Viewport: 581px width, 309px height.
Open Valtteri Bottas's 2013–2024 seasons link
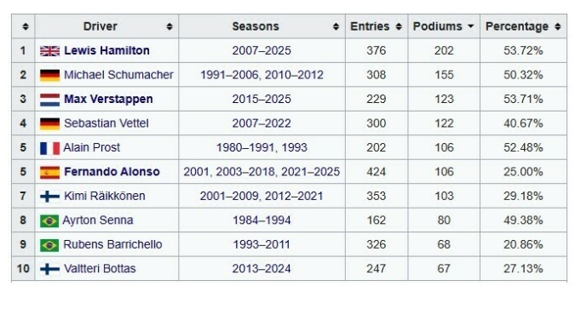point(262,269)
